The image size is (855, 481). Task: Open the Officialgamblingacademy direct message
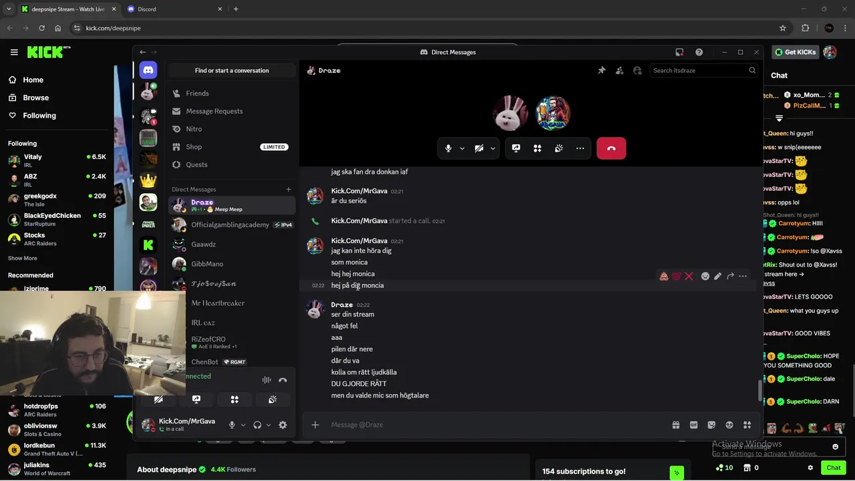[x=232, y=225]
